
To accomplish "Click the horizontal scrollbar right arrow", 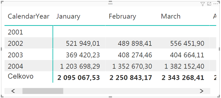I will point(202,91).
